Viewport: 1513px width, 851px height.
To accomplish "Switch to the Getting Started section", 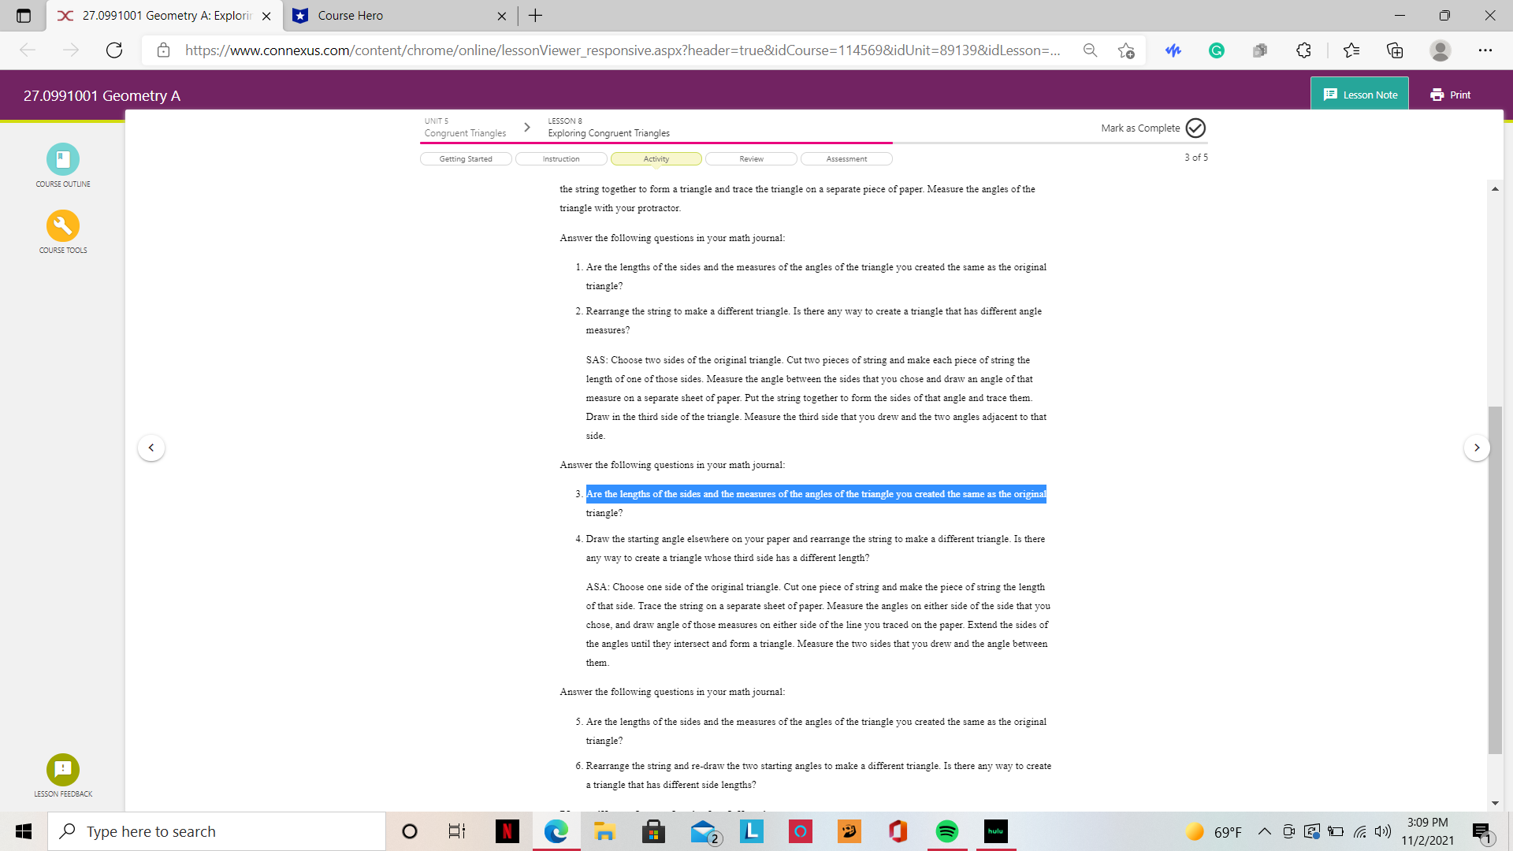I will point(466,159).
